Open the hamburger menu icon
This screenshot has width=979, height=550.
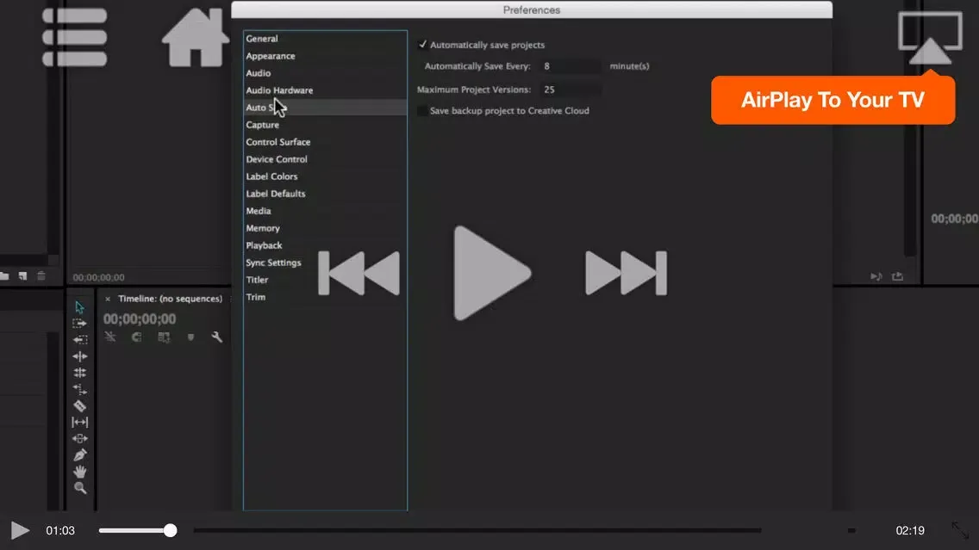pos(74,37)
